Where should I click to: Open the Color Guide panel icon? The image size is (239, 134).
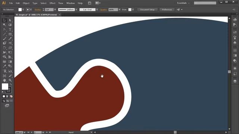coord(235,25)
